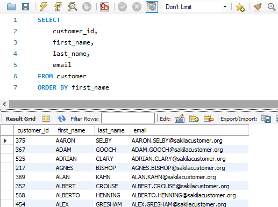Execute the query with lightning bolt icon

point(44,7)
